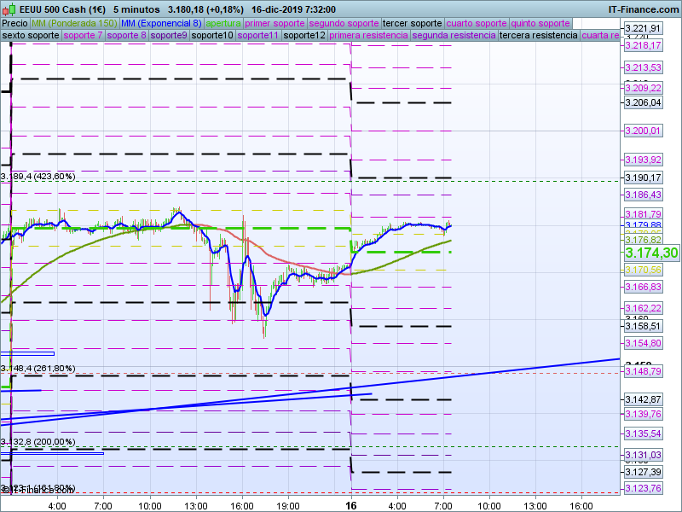Select the MM (Ponderada 150) indicator label
Viewport: 682px width, 512px height.
(x=74, y=23)
